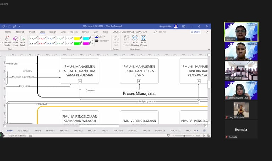Select Heriyana's video thumbnail
This screenshot has width=272, height=161.
click(x=241, y=31)
